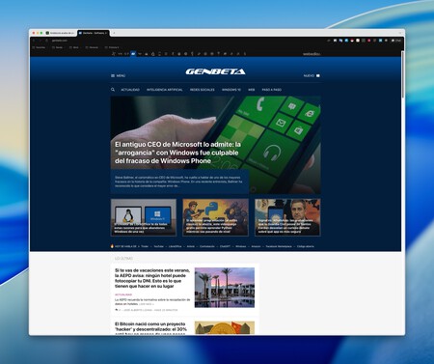This screenshot has height=364, width=434.
Task: Click the search magnifier icon
Action: [x=113, y=90]
